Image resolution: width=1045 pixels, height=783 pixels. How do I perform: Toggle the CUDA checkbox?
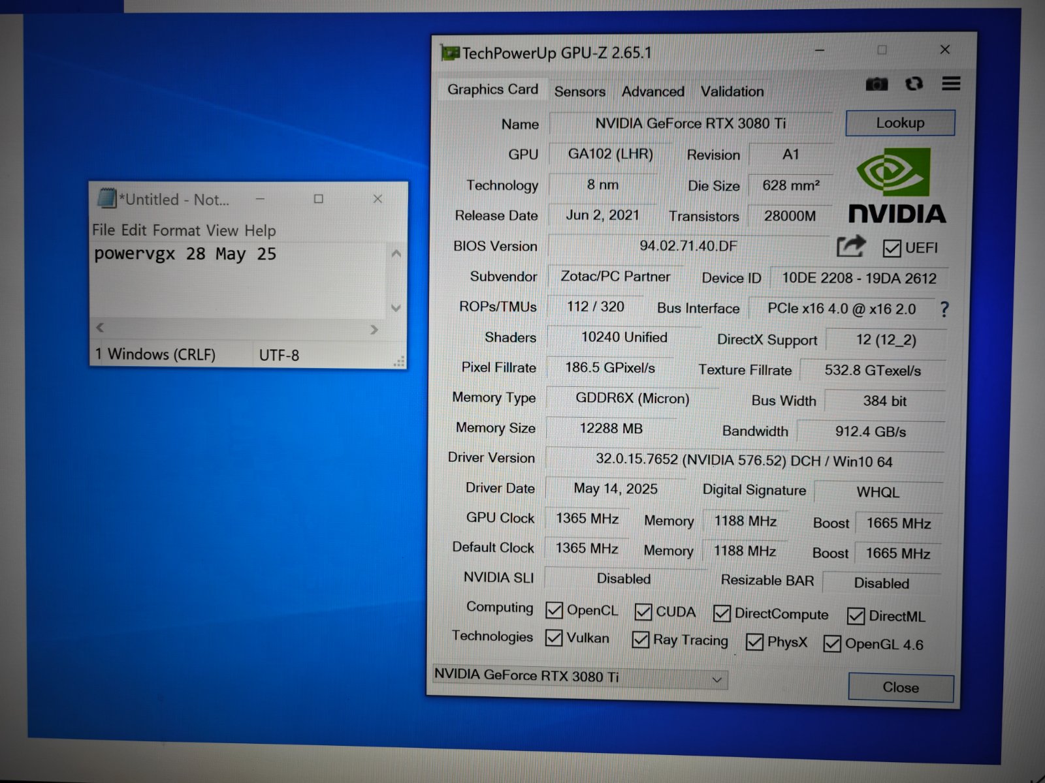643,611
